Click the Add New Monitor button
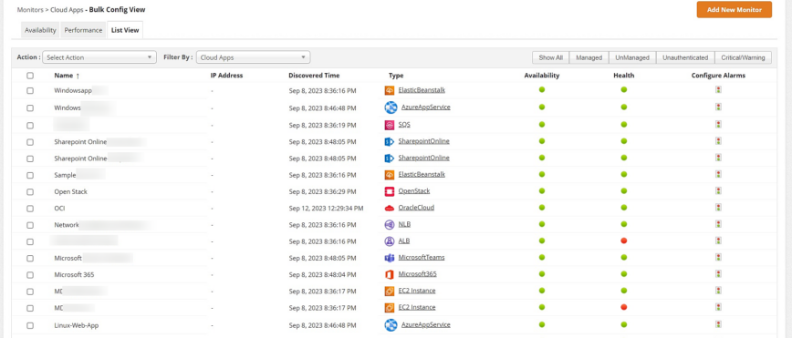This screenshot has height=338, width=792. [x=735, y=10]
